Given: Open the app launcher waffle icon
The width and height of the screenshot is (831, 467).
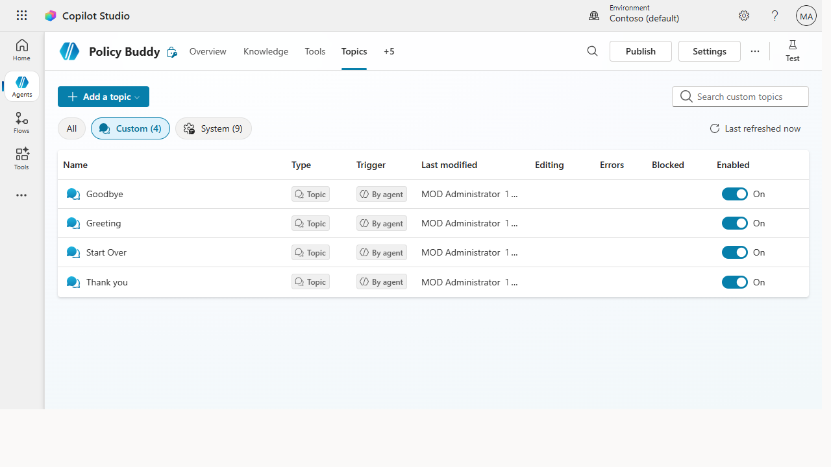Looking at the screenshot, I should click(21, 16).
